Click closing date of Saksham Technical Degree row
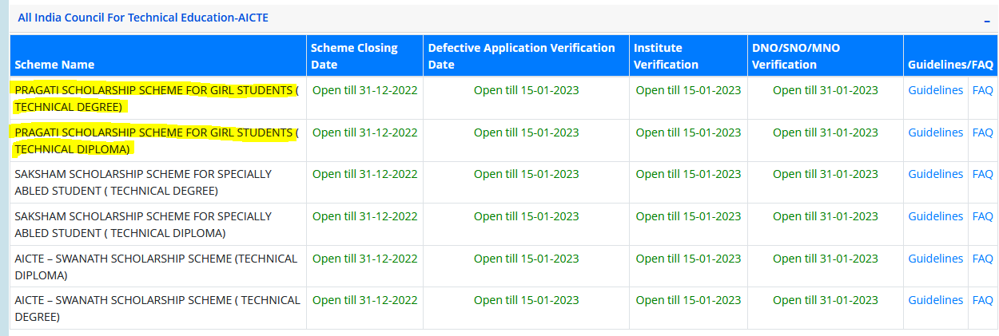 click(364, 174)
